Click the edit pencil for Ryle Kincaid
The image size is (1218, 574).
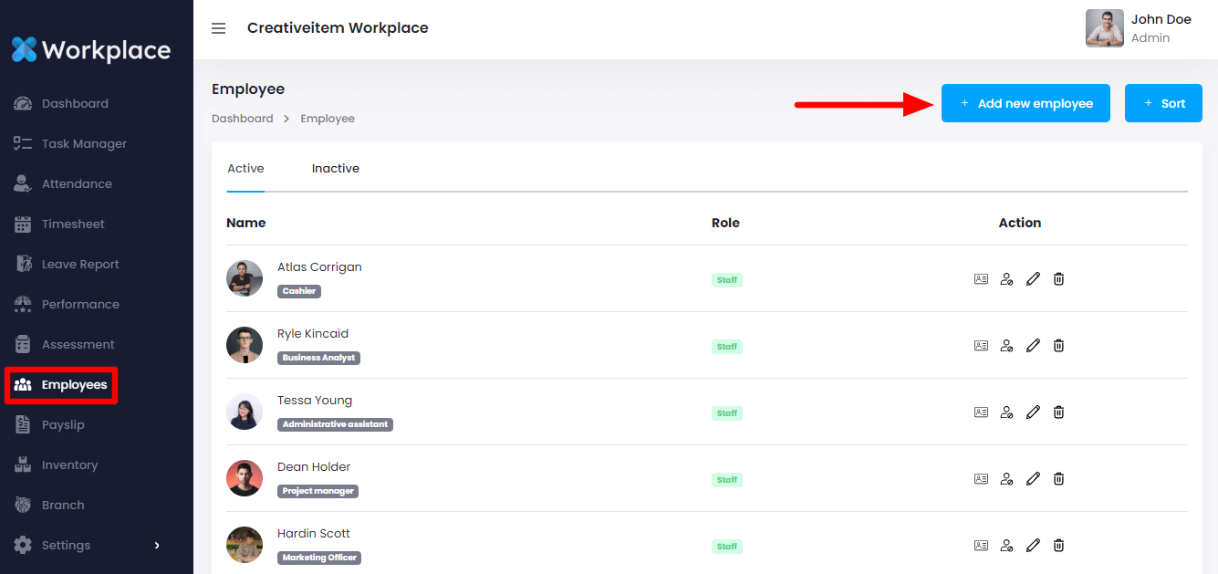(x=1033, y=346)
